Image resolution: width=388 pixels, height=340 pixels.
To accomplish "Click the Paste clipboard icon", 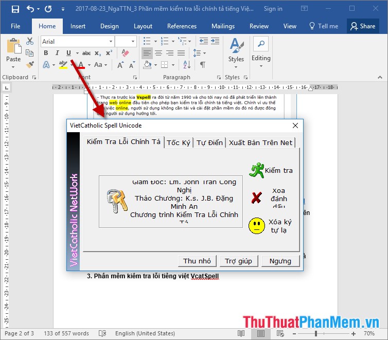I will point(13,46).
